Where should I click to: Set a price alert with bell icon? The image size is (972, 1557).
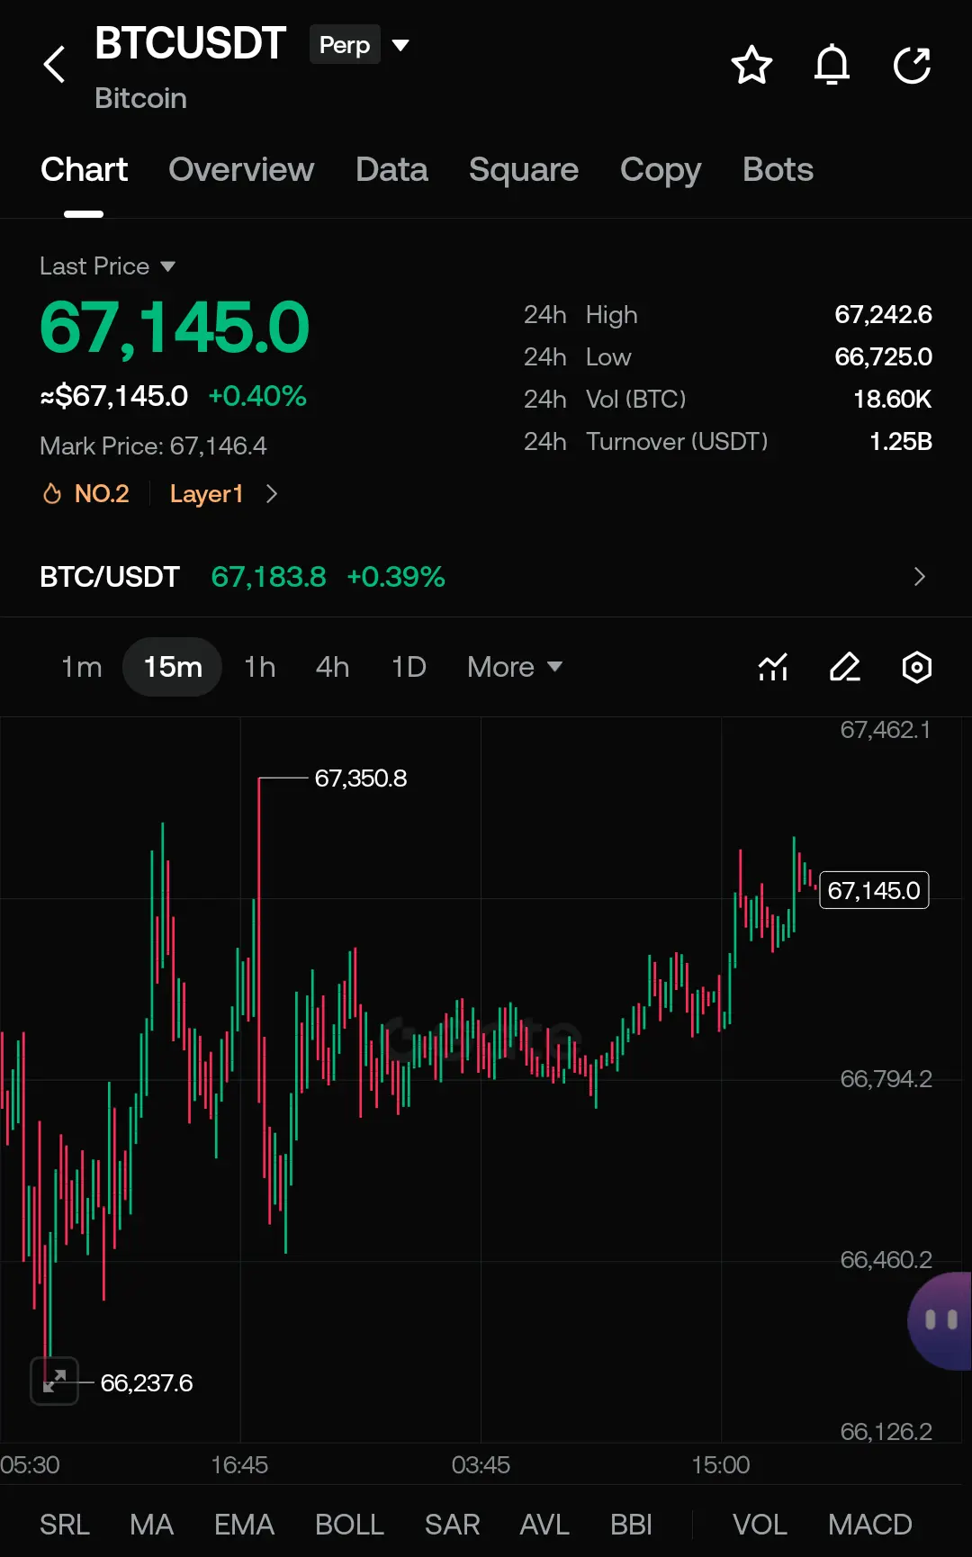click(832, 65)
